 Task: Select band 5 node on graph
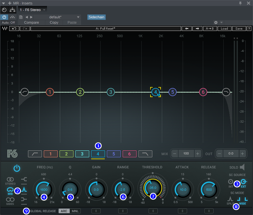[173, 92]
